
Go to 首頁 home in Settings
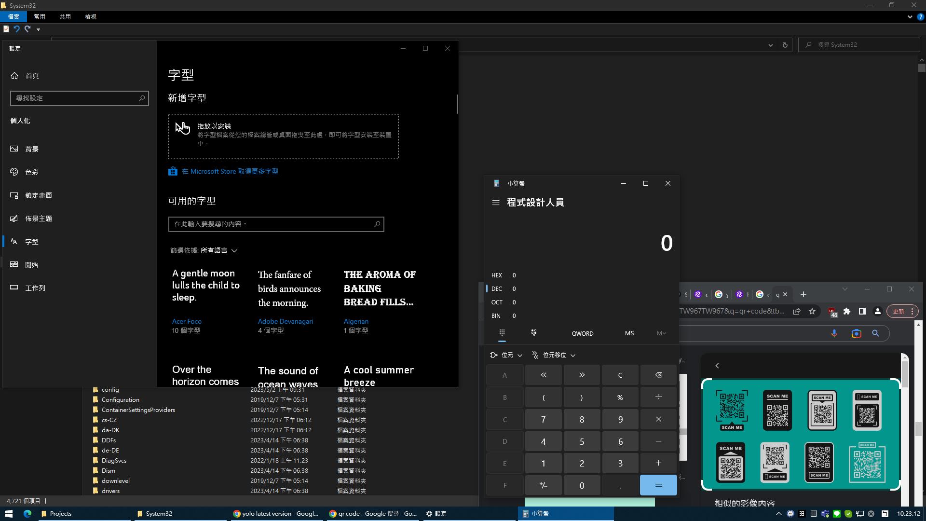point(79,76)
